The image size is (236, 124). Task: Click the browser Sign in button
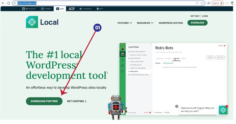tap(218, 3)
